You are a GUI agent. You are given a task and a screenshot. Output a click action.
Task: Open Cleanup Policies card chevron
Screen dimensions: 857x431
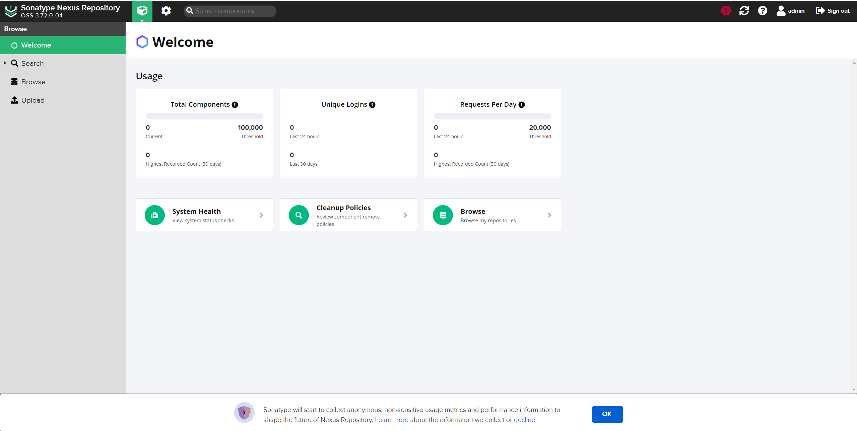(x=405, y=215)
